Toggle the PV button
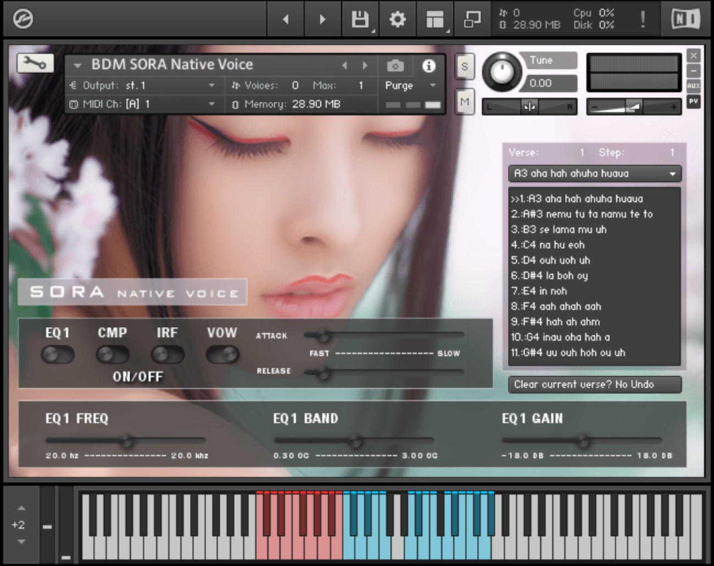Screen dimensions: 714x566 [x=694, y=101]
